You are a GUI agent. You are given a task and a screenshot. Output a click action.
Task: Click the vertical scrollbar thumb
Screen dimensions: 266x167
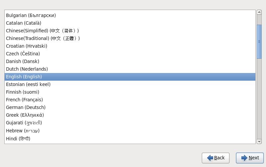tap(259, 42)
